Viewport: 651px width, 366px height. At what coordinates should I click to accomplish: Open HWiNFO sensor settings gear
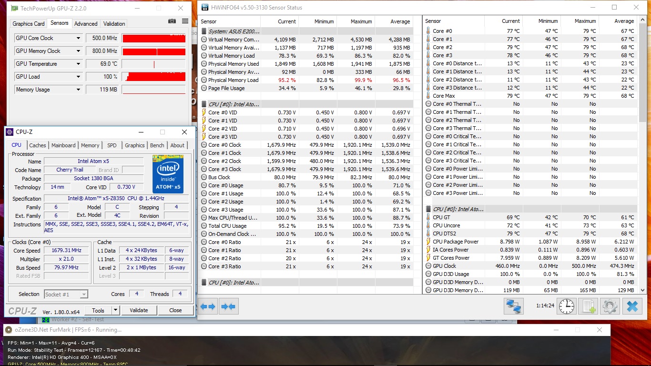[x=610, y=306]
